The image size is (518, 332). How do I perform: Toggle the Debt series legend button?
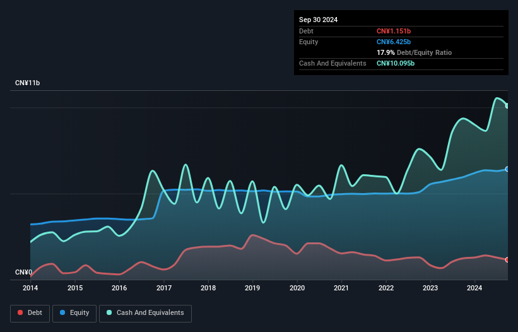(30, 313)
